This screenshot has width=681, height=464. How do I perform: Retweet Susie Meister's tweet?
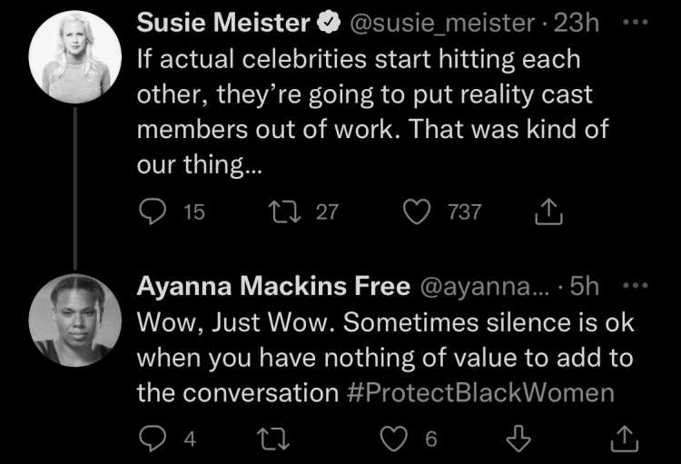[x=284, y=212]
